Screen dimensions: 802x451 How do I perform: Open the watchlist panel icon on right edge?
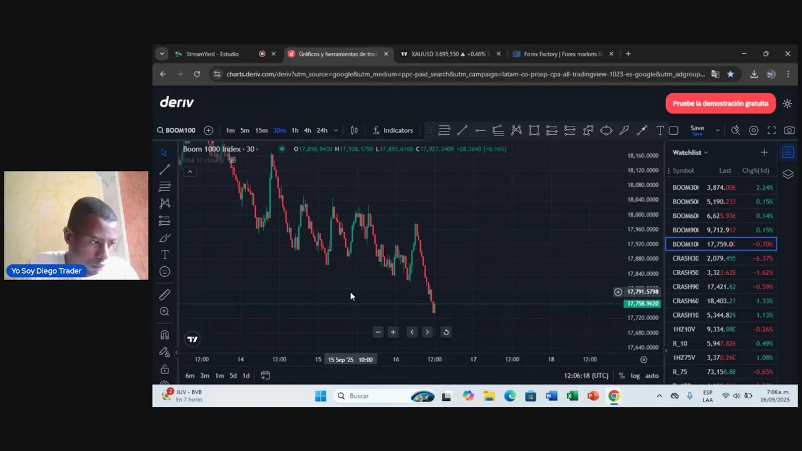pyautogui.click(x=788, y=152)
